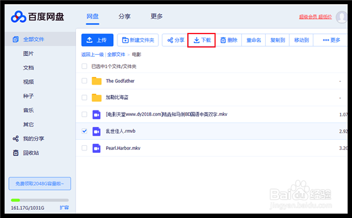Screen dimensions: 352x218
Task: Switch to the 网盘 tab
Action: tap(93, 16)
